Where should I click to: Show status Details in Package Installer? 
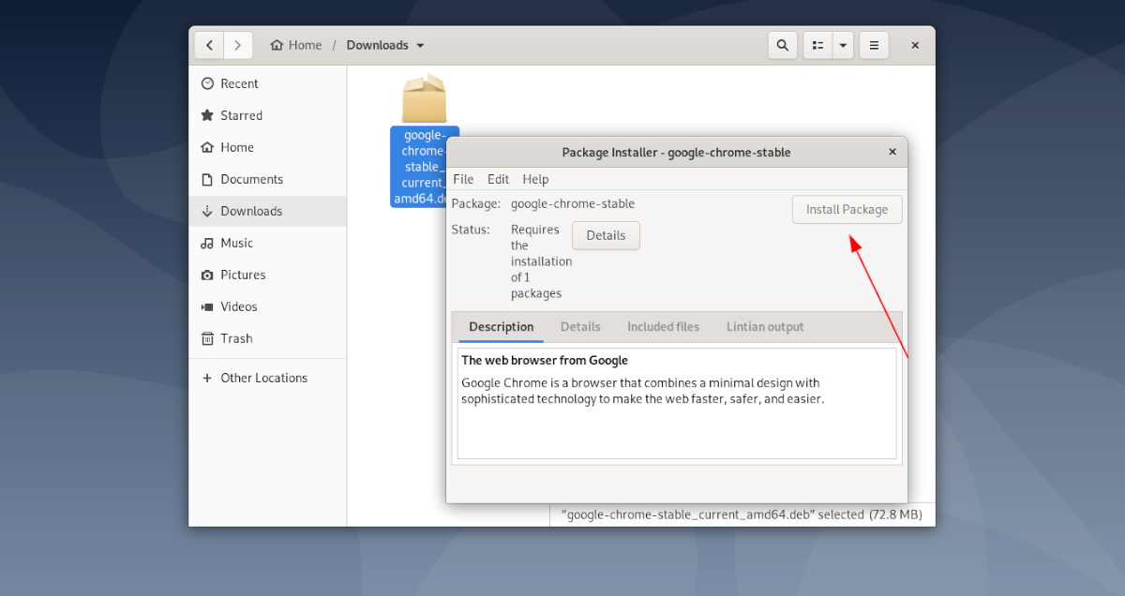(605, 235)
